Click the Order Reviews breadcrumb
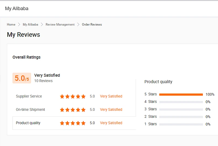The image size is (218, 146). 92,25
